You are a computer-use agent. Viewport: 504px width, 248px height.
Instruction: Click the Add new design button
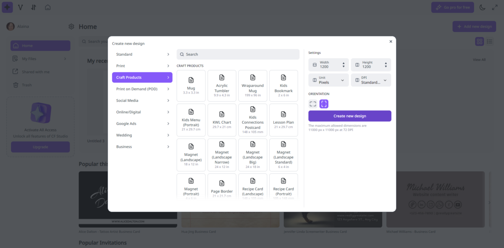click(474, 26)
